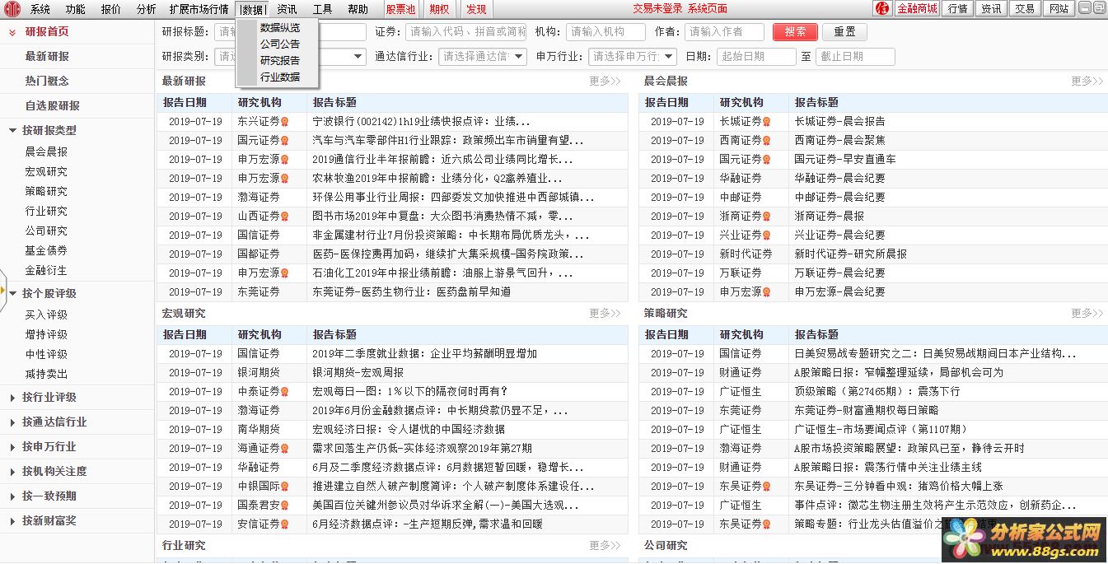This screenshot has height=564, width=1108.
Task: Click the star badge next to 国泰君安
Action: click(x=285, y=505)
